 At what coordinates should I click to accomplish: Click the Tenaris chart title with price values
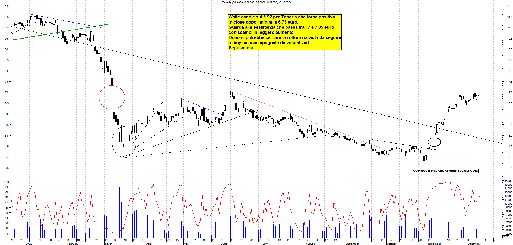[x=256, y=2]
